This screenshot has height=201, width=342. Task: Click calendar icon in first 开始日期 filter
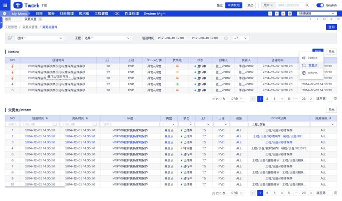(x=55, y=124)
